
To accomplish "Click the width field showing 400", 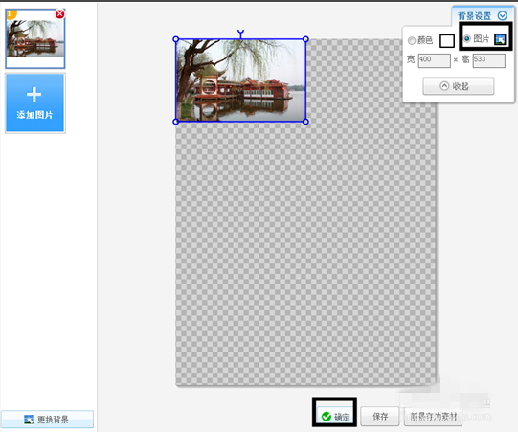I will click(x=434, y=60).
